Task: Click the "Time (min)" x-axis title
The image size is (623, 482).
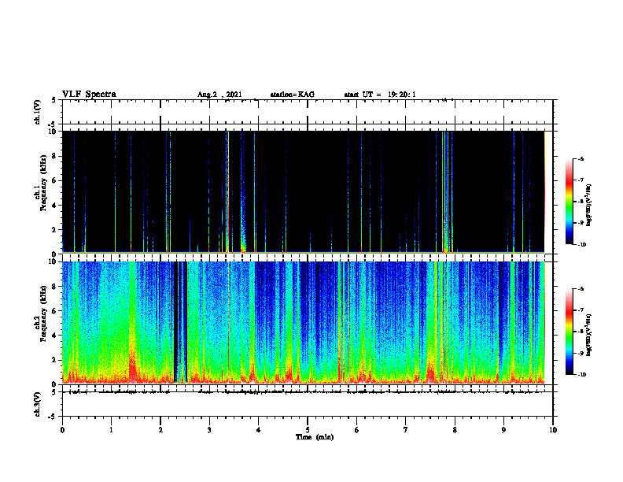Action: pos(315,437)
